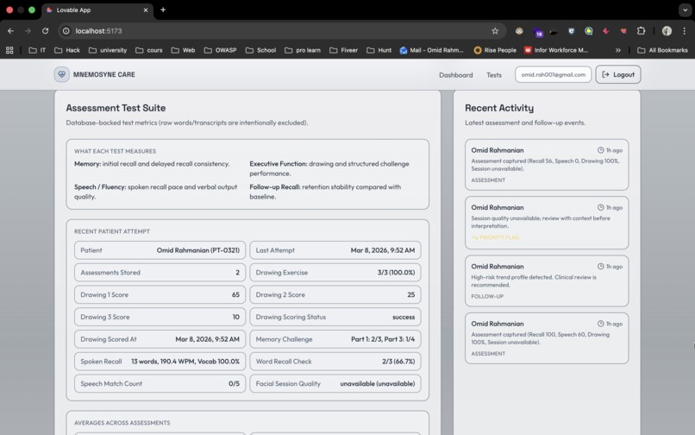Close the Lovable App tab

click(146, 9)
